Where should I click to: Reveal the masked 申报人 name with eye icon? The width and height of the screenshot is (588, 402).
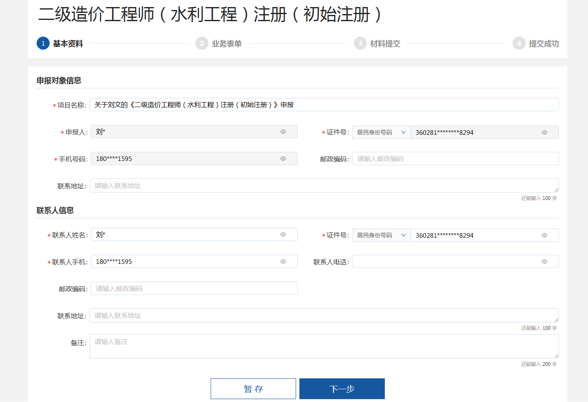tap(283, 132)
